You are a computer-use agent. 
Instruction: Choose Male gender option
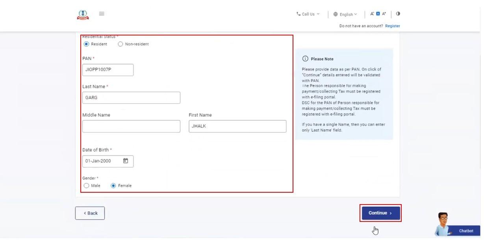coord(87,186)
